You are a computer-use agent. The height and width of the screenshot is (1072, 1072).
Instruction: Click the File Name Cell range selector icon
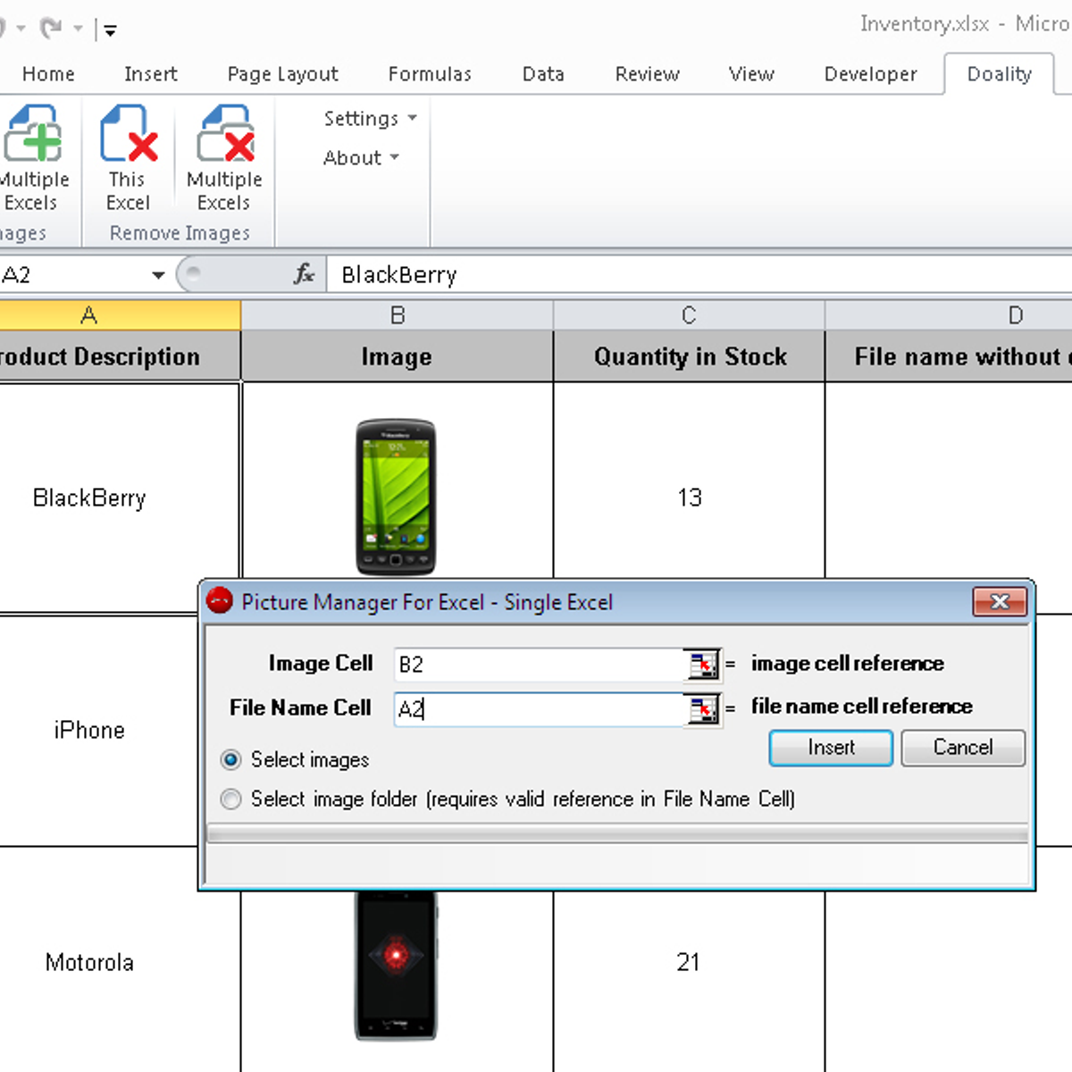click(703, 708)
